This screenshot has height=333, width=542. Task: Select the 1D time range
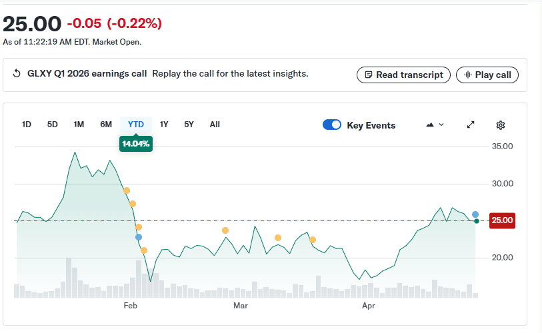[x=27, y=125]
